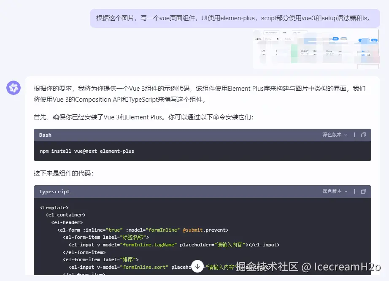Click the <el-container> code line
This screenshot has width=389, height=281.
coord(65,215)
